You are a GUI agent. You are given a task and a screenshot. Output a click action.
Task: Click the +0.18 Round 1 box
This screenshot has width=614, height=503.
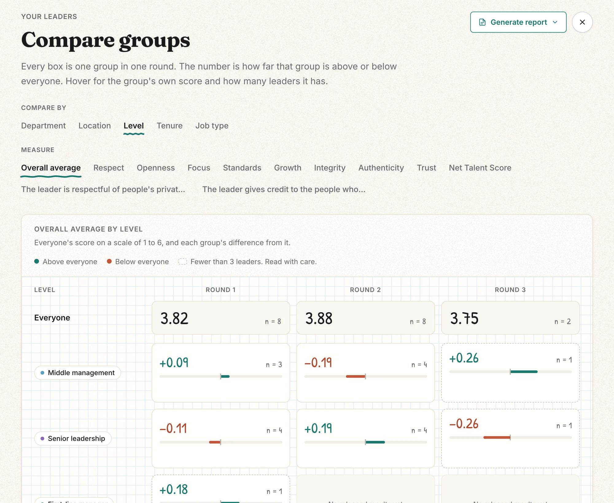[x=221, y=489]
